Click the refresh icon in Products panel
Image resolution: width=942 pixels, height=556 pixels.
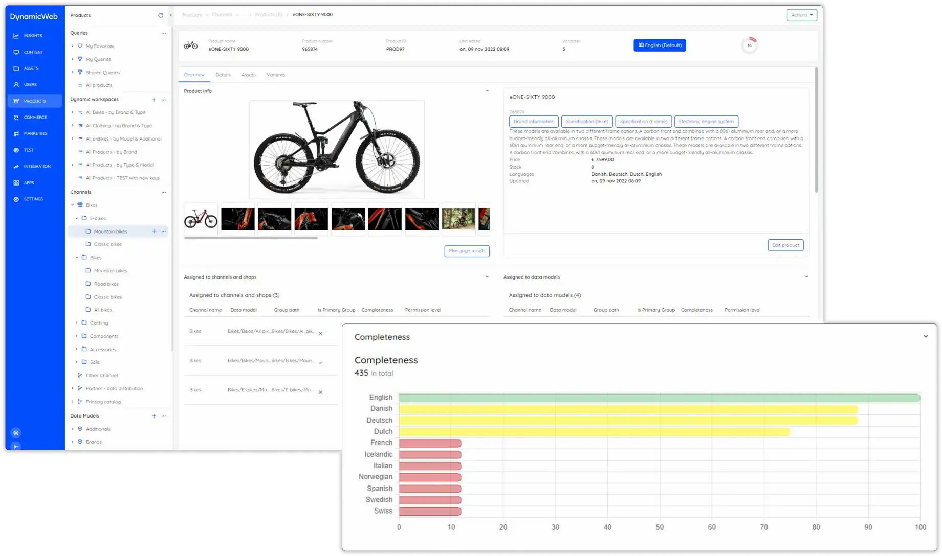(161, 15)
